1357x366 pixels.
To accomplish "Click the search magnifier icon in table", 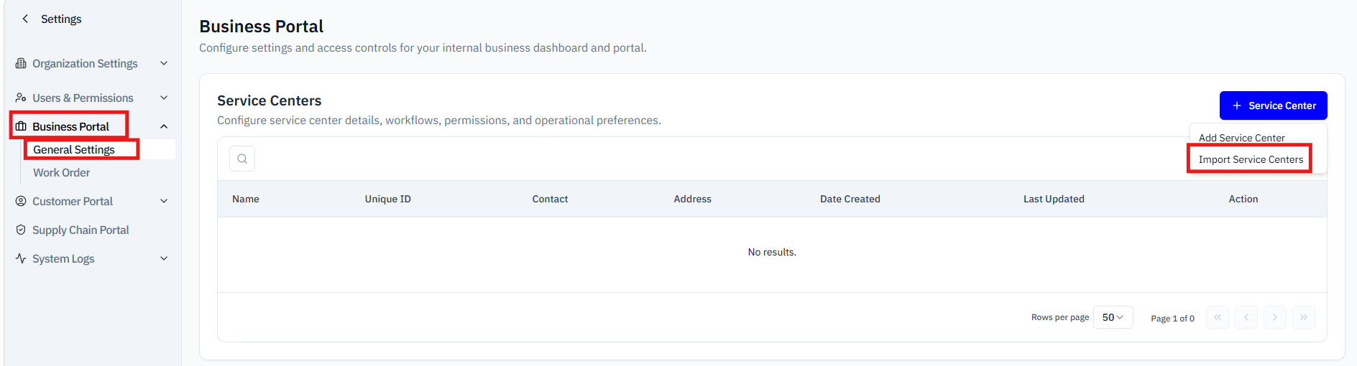I will tap(242, 159).
